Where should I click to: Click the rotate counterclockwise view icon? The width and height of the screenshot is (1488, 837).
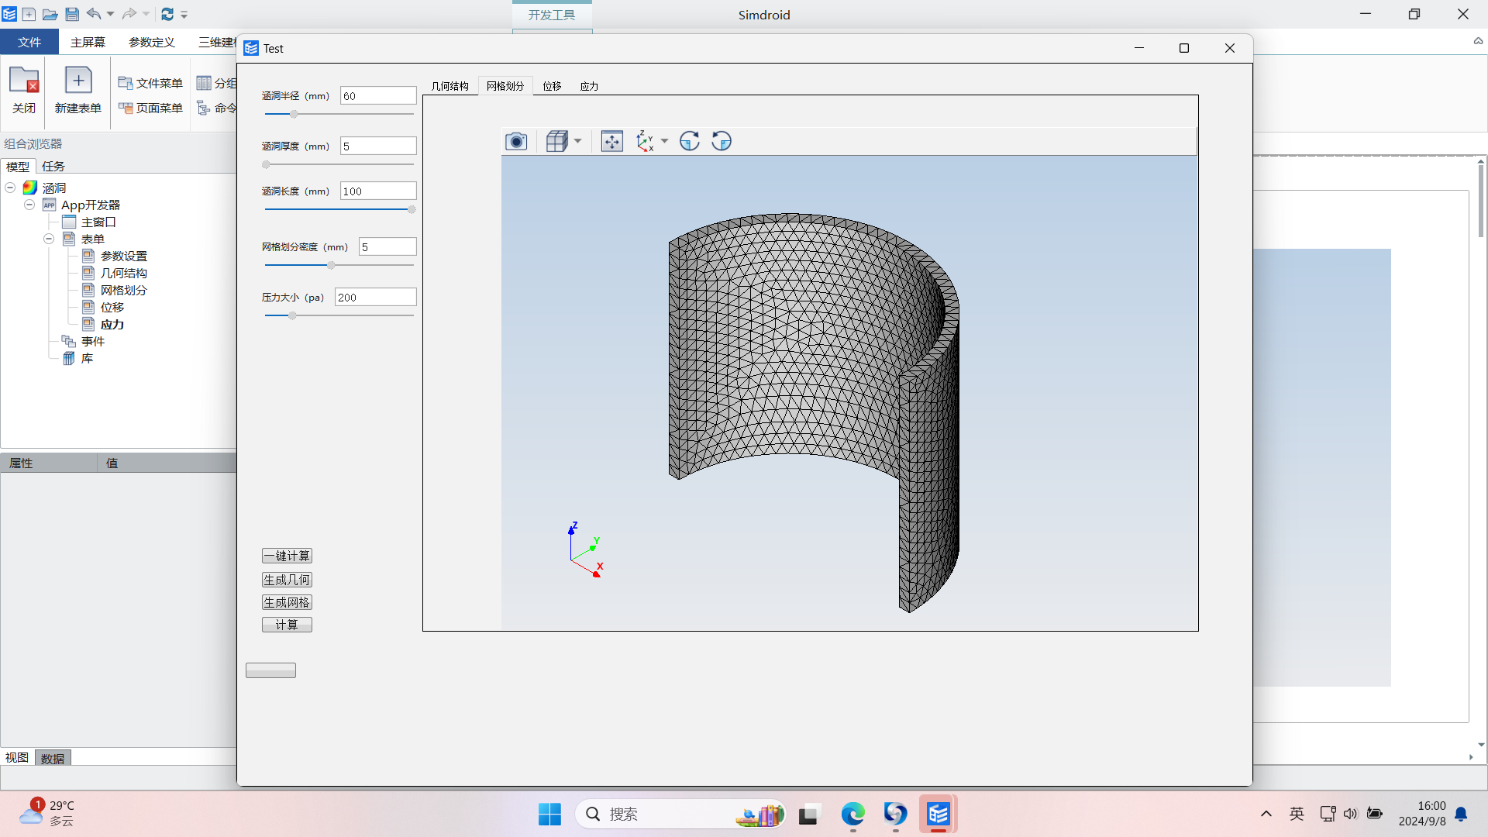coord(722,141)
